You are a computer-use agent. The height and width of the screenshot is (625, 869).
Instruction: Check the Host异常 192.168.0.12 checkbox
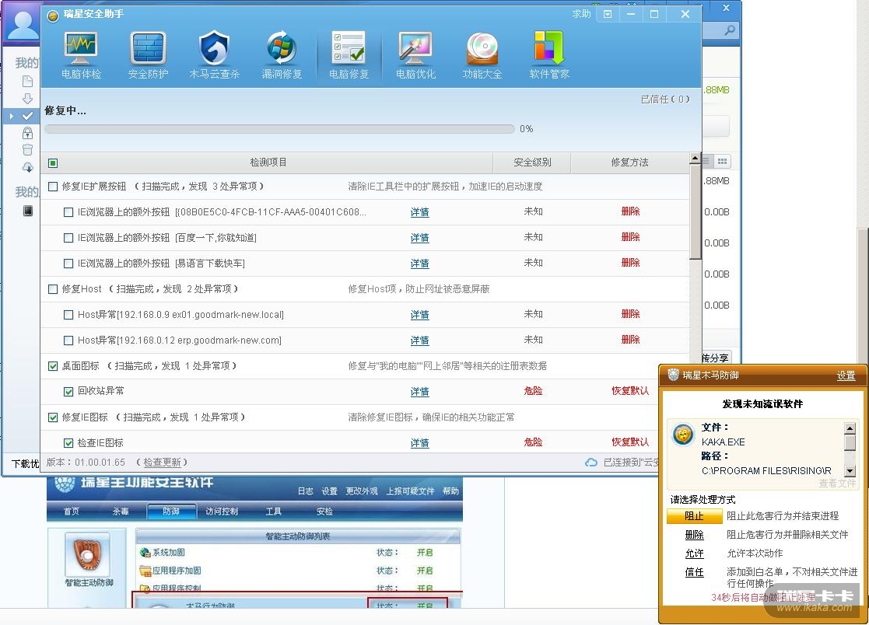pyautogui.click(x=68, y=340)
